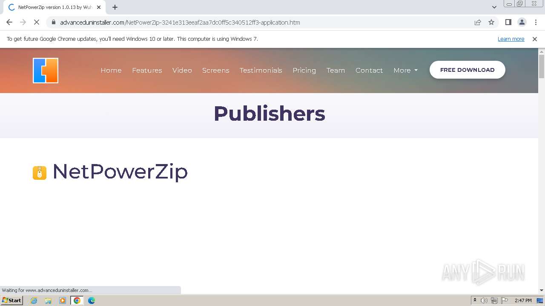Open a new tab with the plus button
Screen dimensions: 545x306
pyautogui.click(x=115, y=7)
